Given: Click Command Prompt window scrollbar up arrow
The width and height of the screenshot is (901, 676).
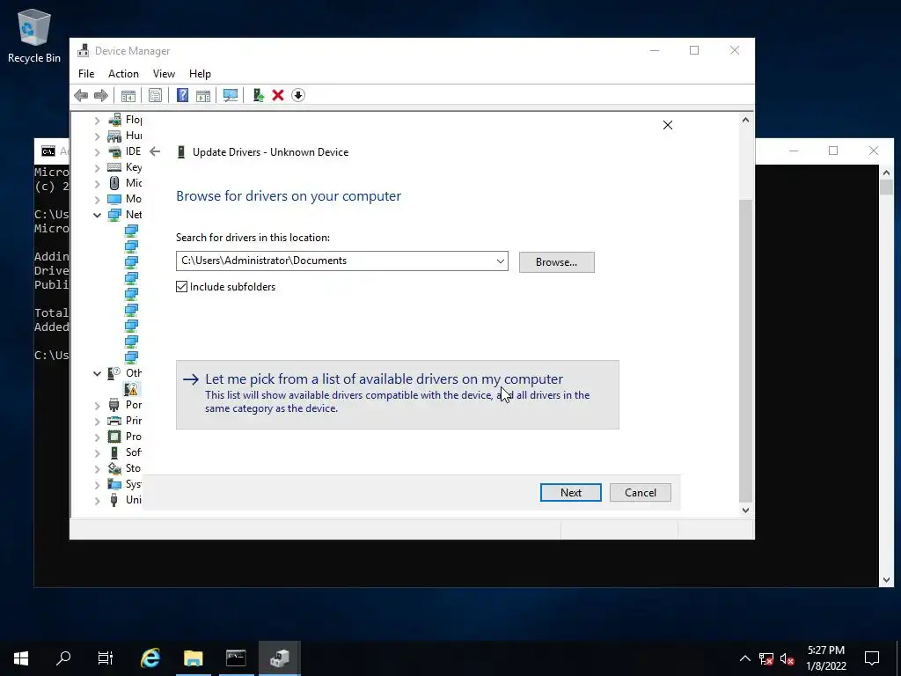Looking at the screenshot, I should (x=886, y=172).
